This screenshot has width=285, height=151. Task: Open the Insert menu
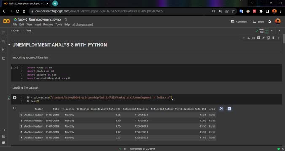38,24
